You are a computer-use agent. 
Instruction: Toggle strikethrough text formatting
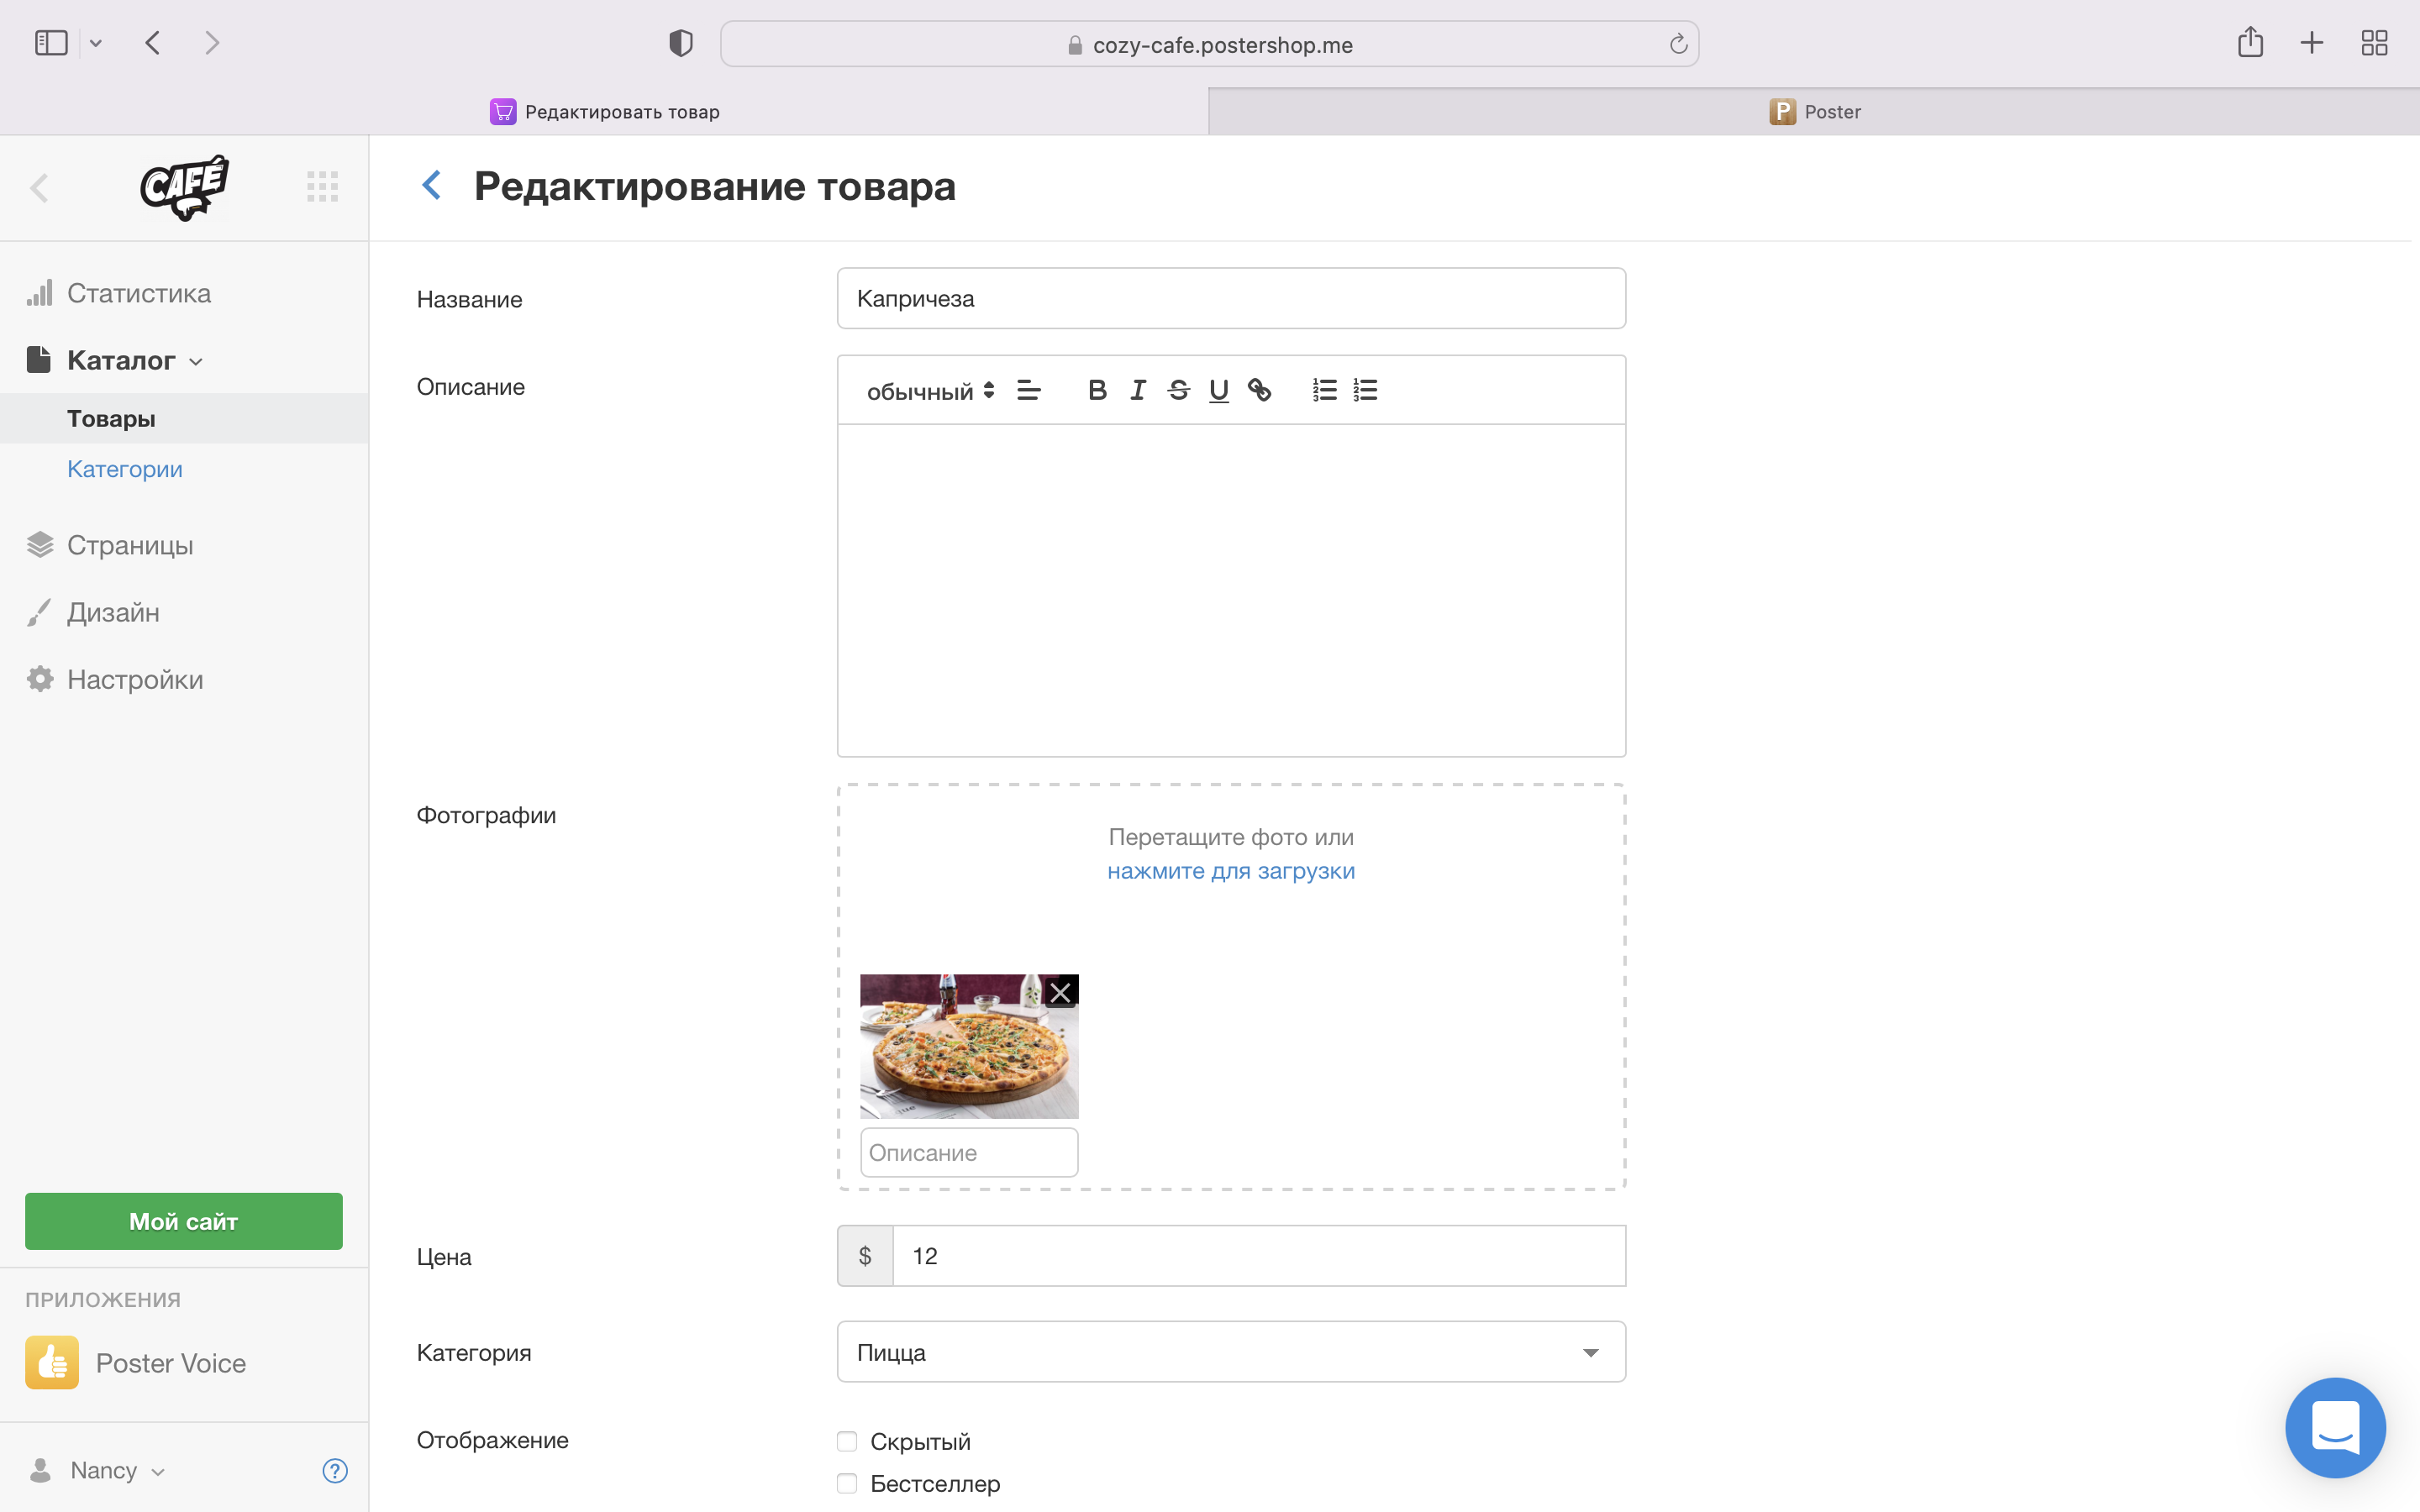pos(1178,390)
